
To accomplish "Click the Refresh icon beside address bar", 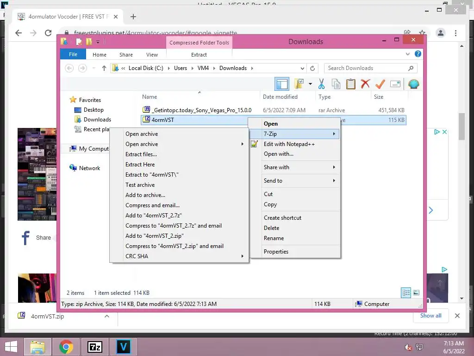I will click(x=312, y=69).
